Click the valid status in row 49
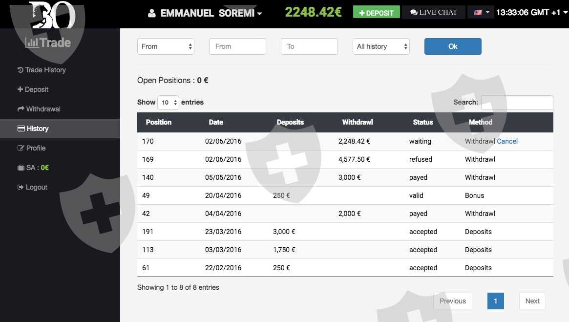Viewport: 569px width, 322px height. [x=416, y=195]
